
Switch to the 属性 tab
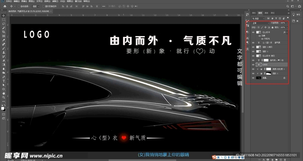click(254, 13)
